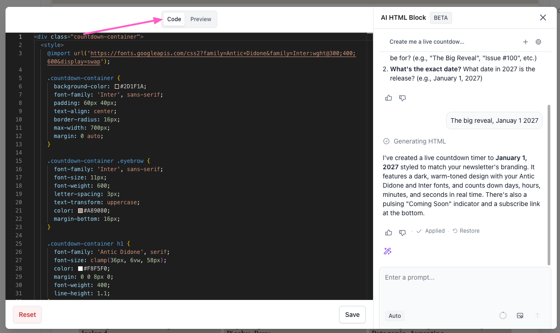The image size is (560, 333).
Task: Click the 'text-transform: uppercase;' code line
Action: tap(96, 202)
